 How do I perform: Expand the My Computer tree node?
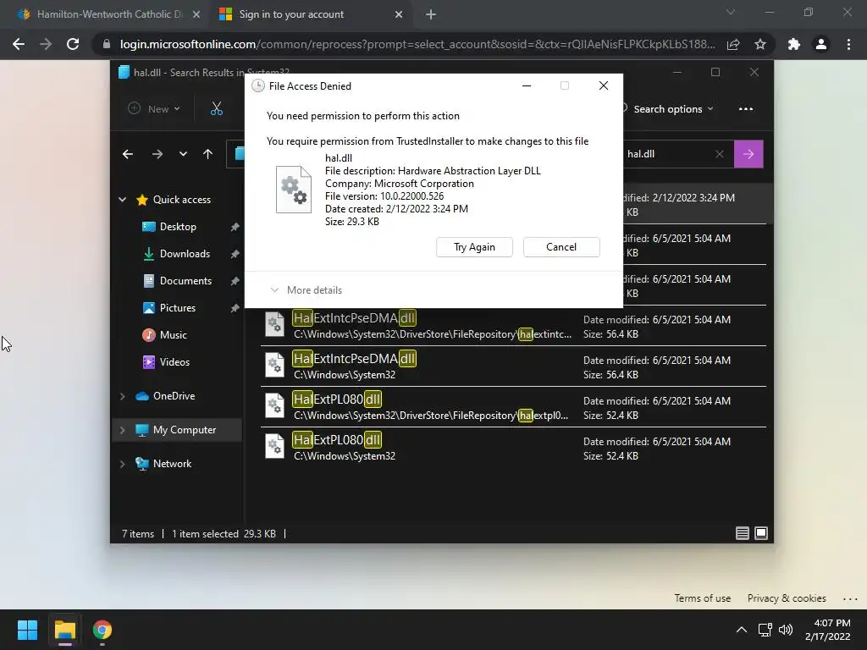[x=123, y=430]
